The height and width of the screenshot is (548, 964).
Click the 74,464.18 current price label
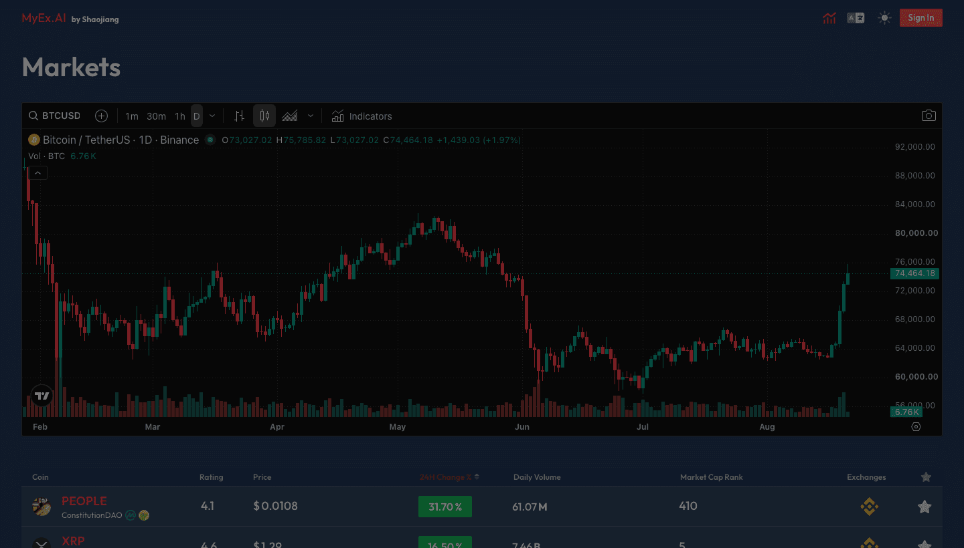coord(914,273)
